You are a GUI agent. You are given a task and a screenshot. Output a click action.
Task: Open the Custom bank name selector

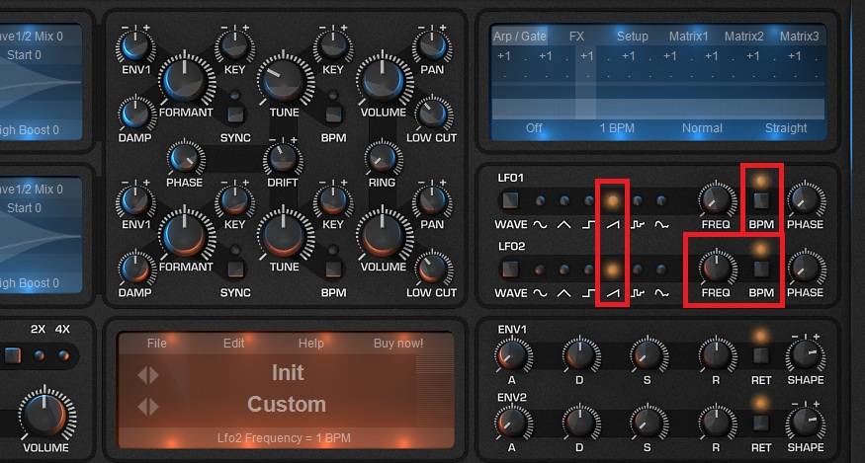[x=287, y=405]
